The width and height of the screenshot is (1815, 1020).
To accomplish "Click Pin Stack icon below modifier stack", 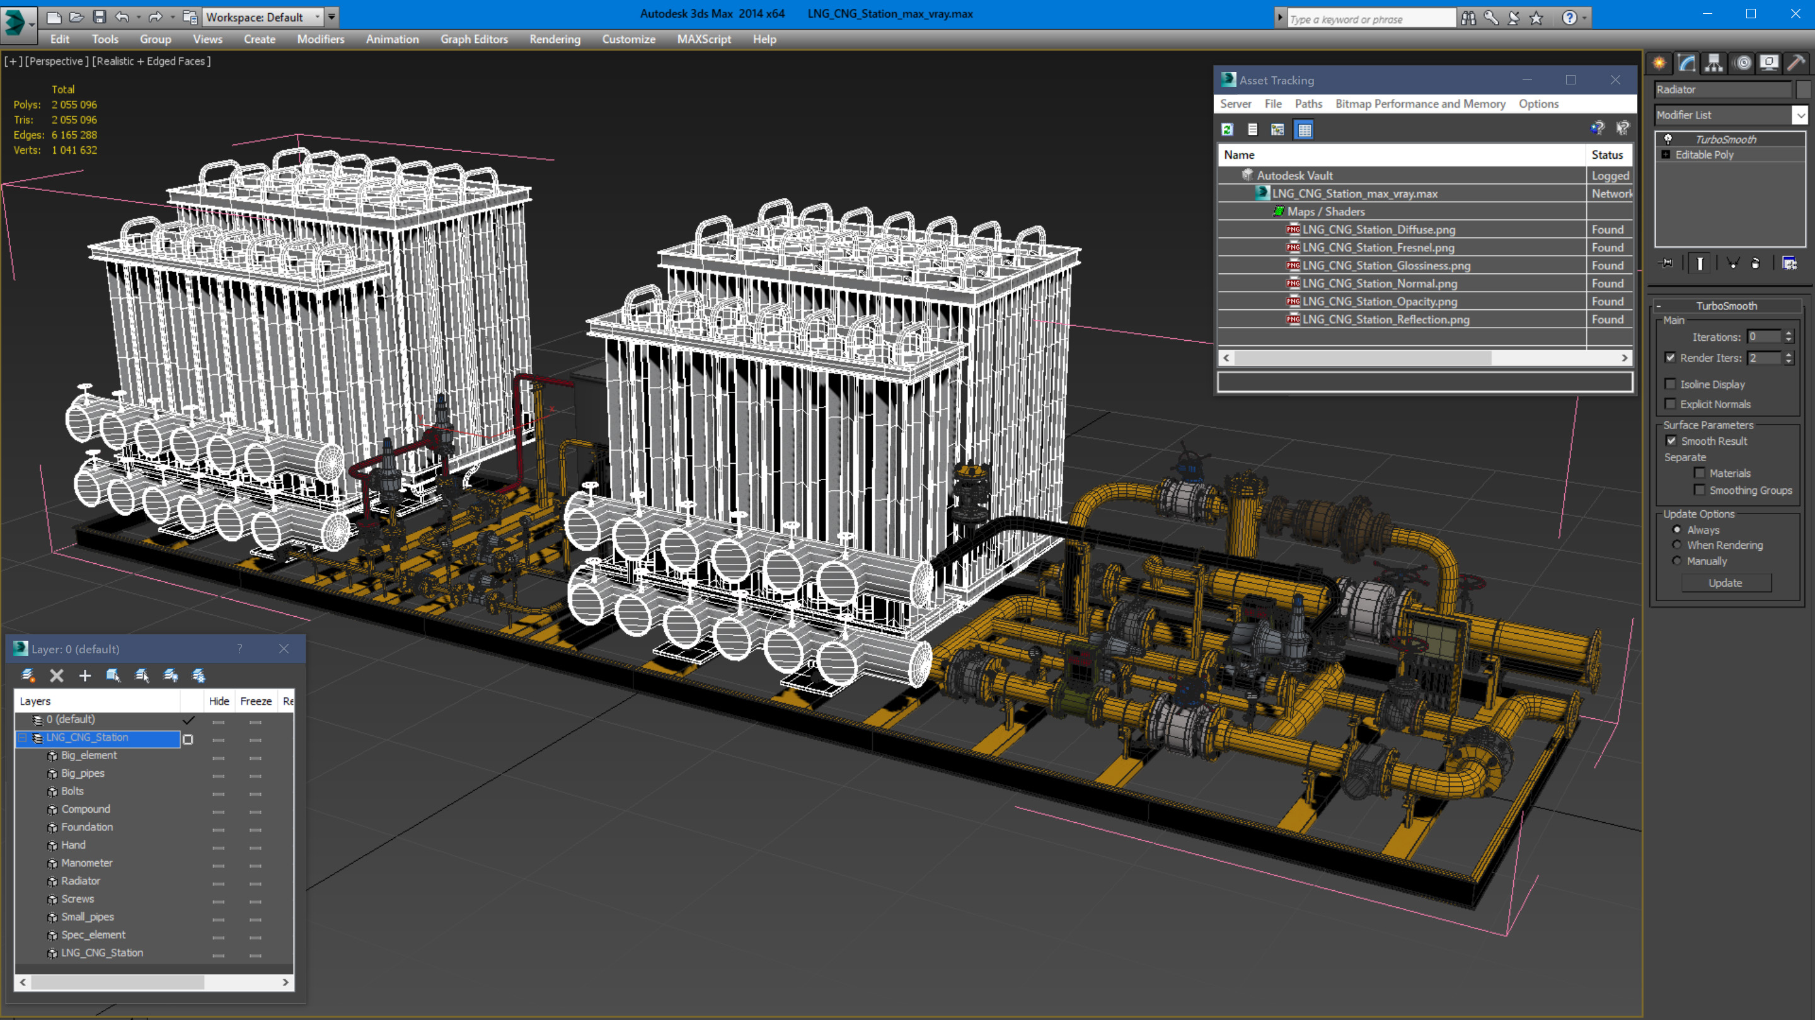I will [1666, 263].
